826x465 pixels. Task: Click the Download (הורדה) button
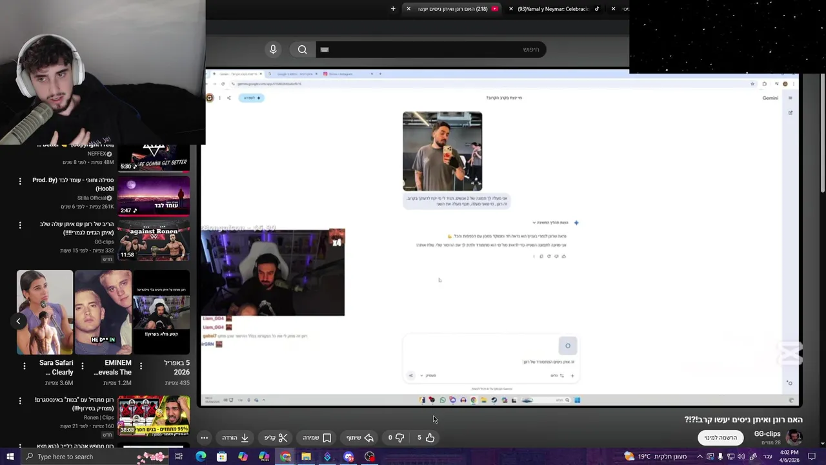(236, 437)
